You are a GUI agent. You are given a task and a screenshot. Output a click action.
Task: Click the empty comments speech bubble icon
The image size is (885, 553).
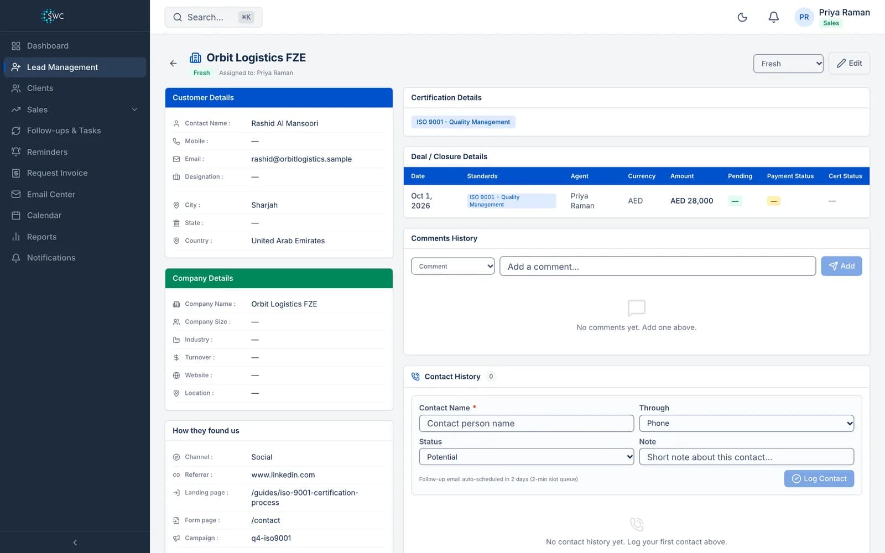(x=637, y=307)
